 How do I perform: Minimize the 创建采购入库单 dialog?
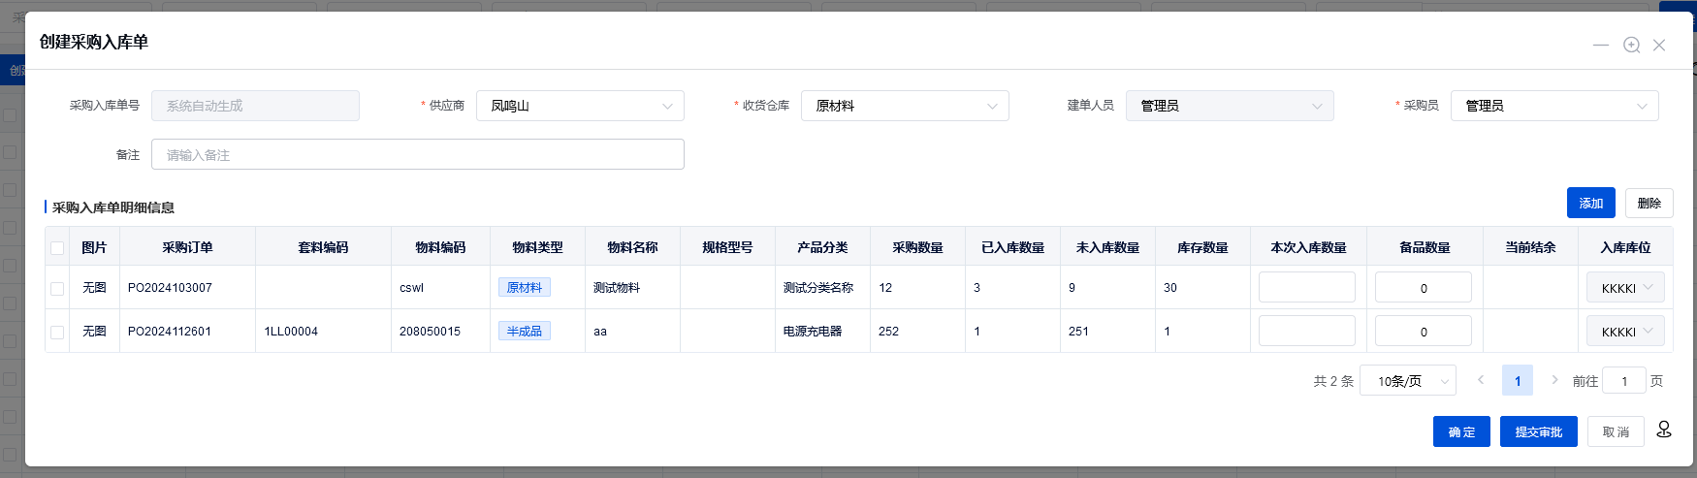(x=1601, y=45)
